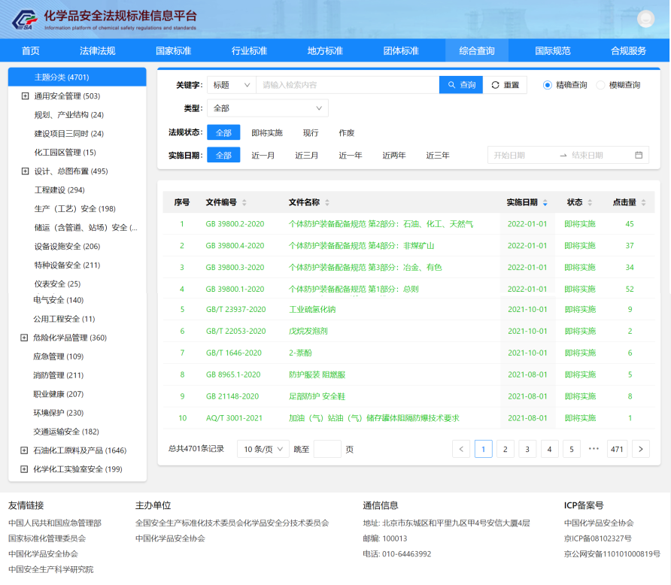The width and height of the screenshot is (671, 585).
Task: Sort by 文件编号 column sort icon
Action: coord(244,203)
